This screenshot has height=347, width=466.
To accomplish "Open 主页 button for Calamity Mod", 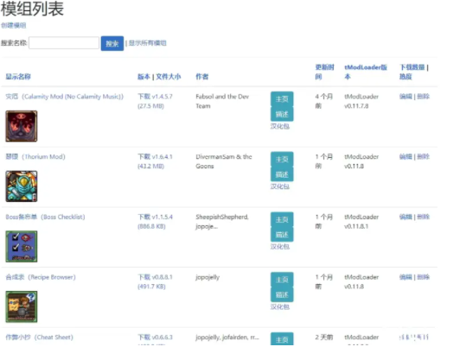I will click(x=282, y=99).
